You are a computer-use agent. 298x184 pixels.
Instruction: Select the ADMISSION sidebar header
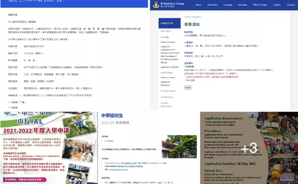[x=169, y=23]
